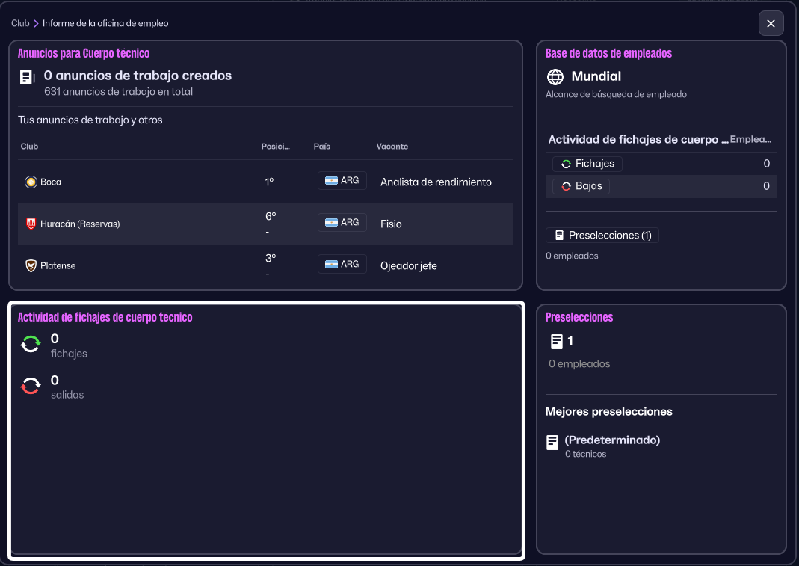Click the ARG flag badge in Boca row

click(342, 180)
